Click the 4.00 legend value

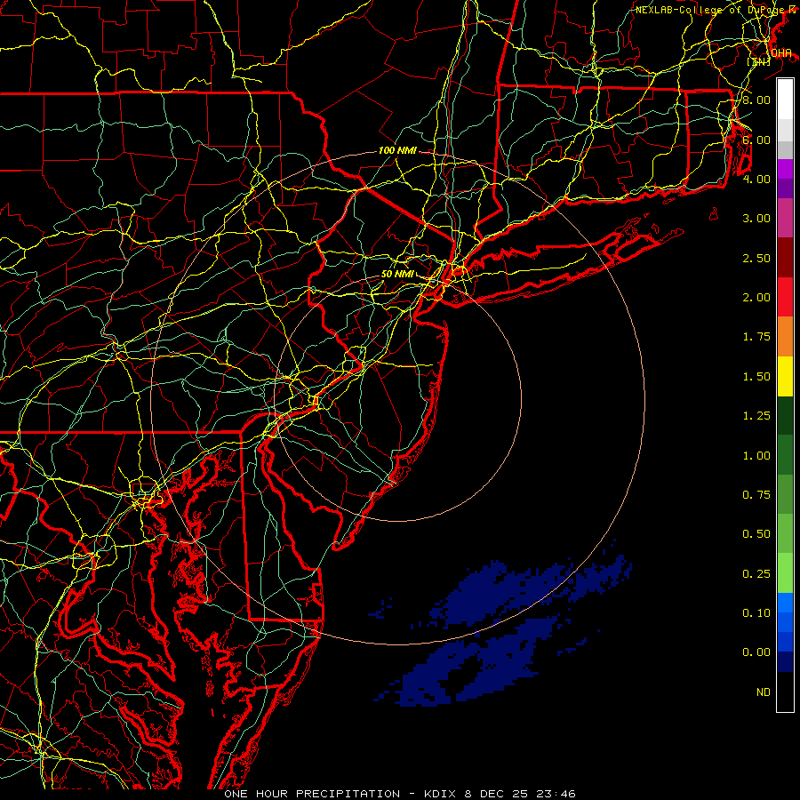(756, 179)
